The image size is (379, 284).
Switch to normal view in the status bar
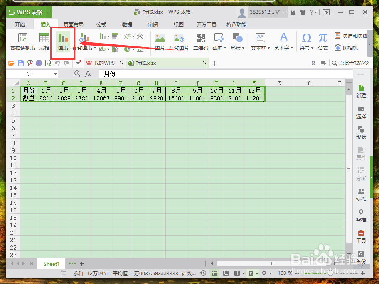214,273
